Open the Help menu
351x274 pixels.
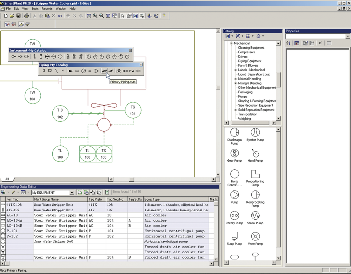pyautogui.click(x=72, y=9)
